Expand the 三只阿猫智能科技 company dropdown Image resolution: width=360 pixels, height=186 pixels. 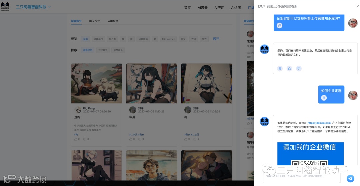tap(33, 7)
